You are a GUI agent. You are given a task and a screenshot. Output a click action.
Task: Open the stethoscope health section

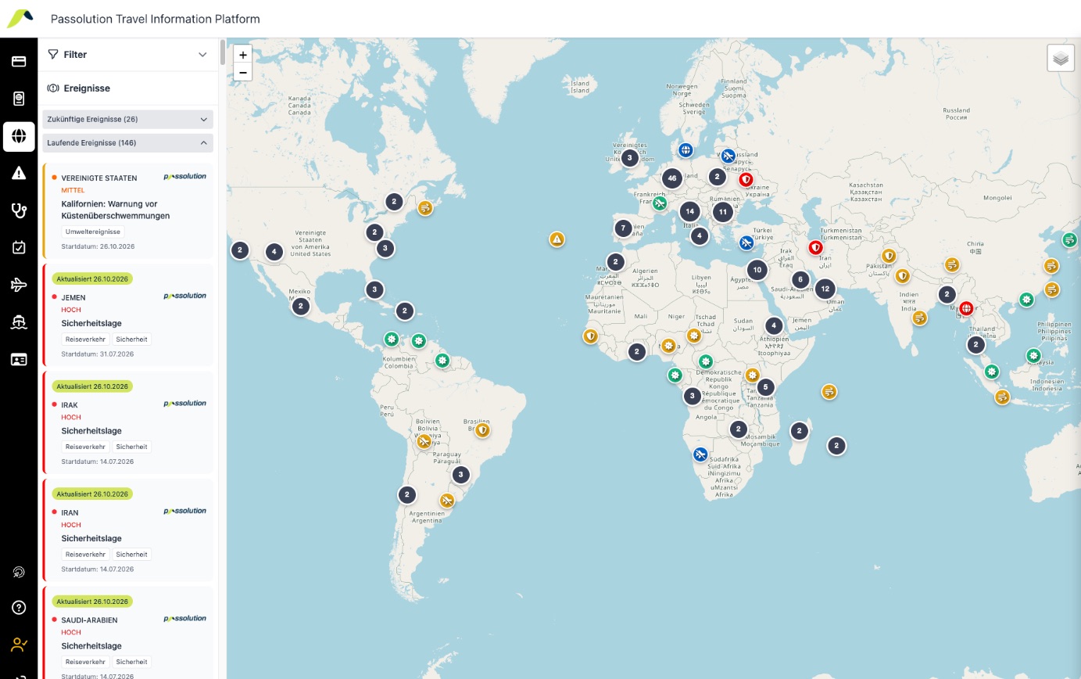point(19,210)
